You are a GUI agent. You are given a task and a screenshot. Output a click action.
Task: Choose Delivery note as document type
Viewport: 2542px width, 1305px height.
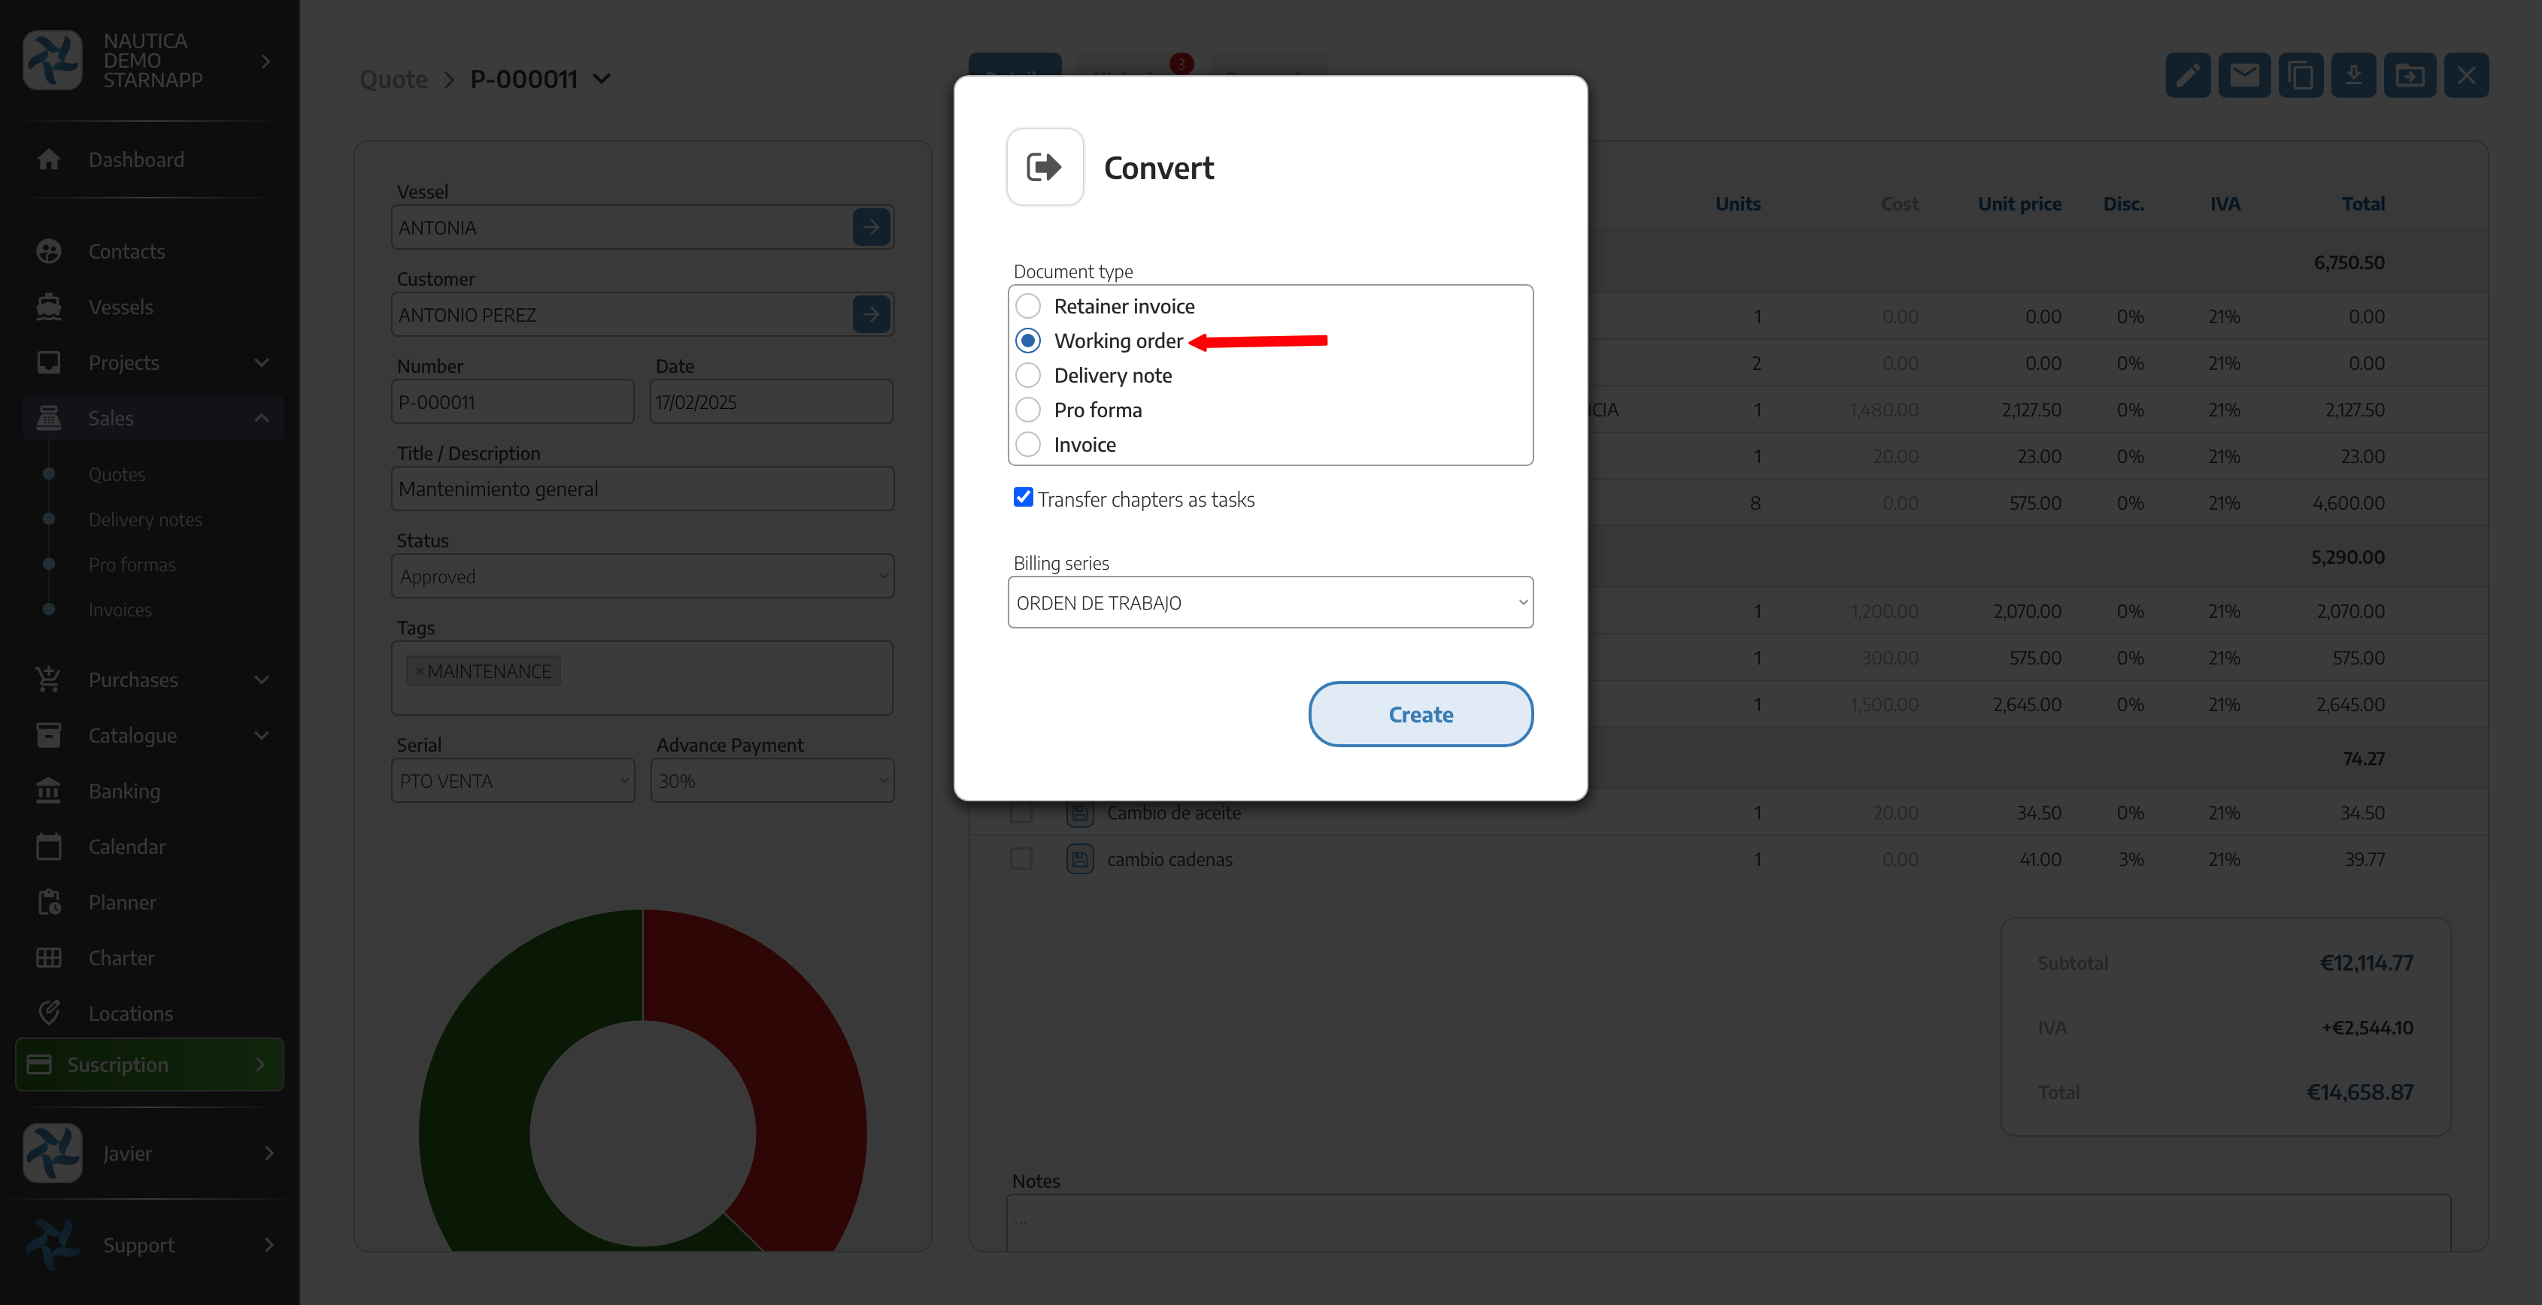[1027, 375]
